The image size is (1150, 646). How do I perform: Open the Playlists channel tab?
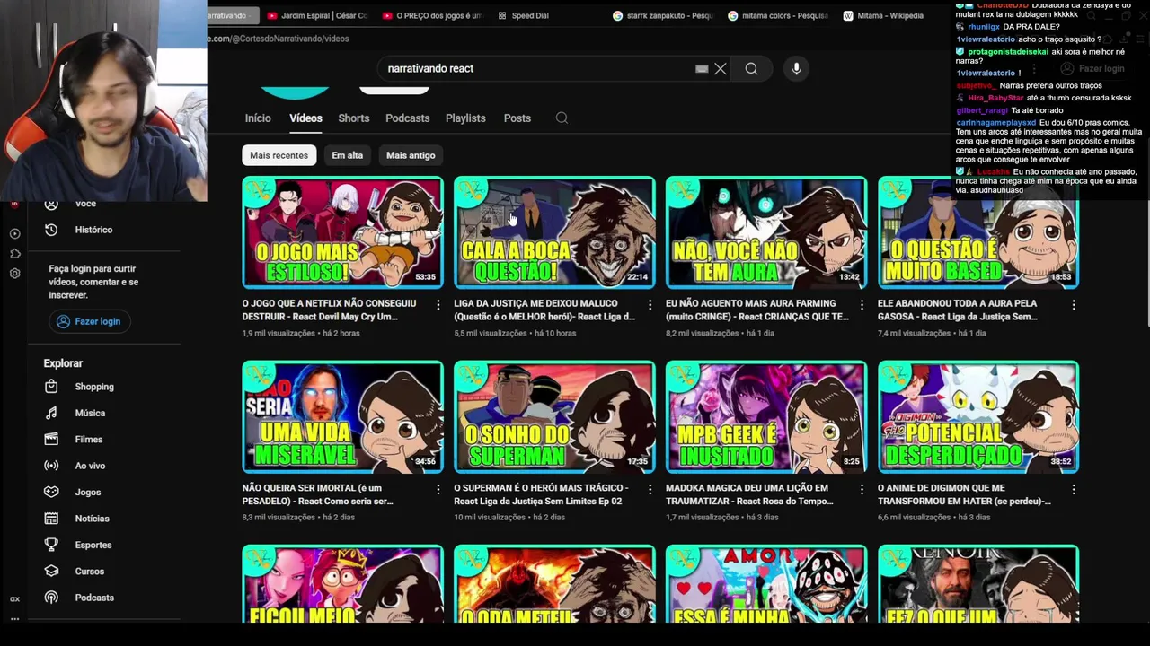(465, 118)
